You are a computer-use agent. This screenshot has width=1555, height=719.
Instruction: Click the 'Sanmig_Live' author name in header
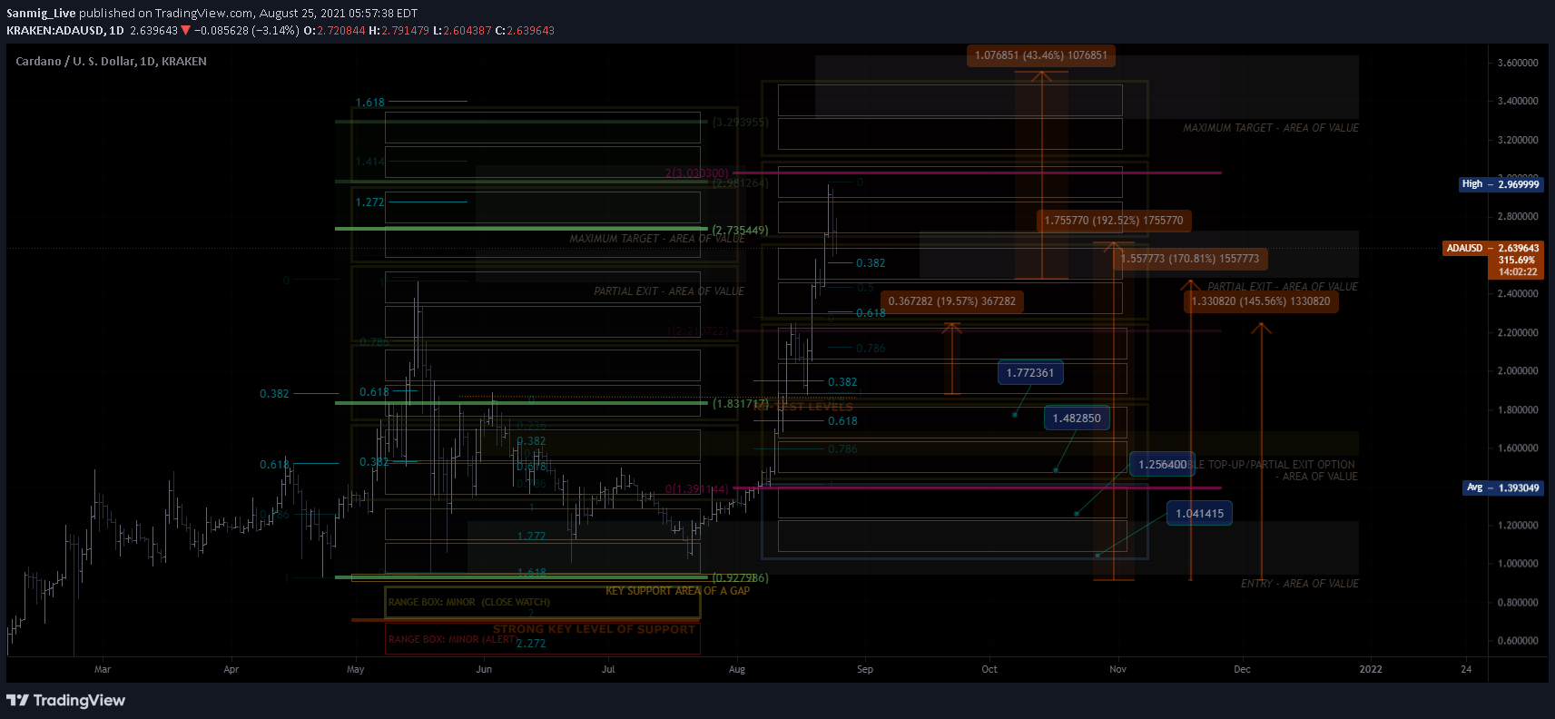[41, 13]
